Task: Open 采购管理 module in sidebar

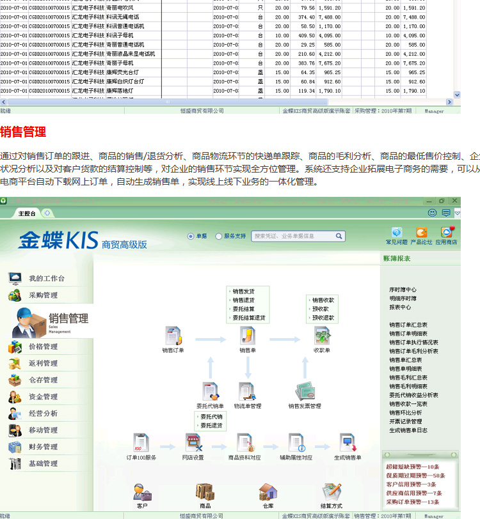Action: (44, 295)
